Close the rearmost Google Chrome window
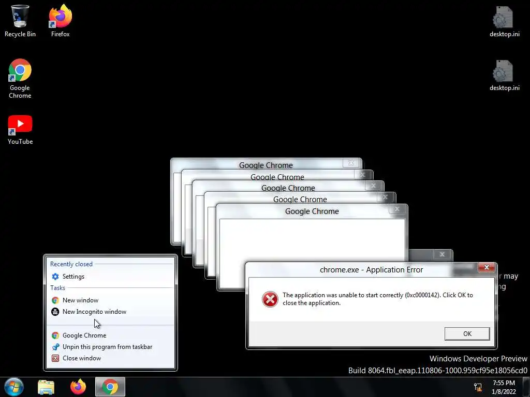Image resolution: width=530 pixels, height=397 pixels. point(351,163)
